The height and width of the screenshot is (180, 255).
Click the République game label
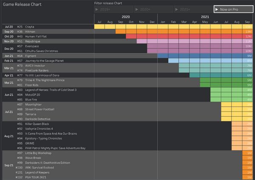click(33, 41)
